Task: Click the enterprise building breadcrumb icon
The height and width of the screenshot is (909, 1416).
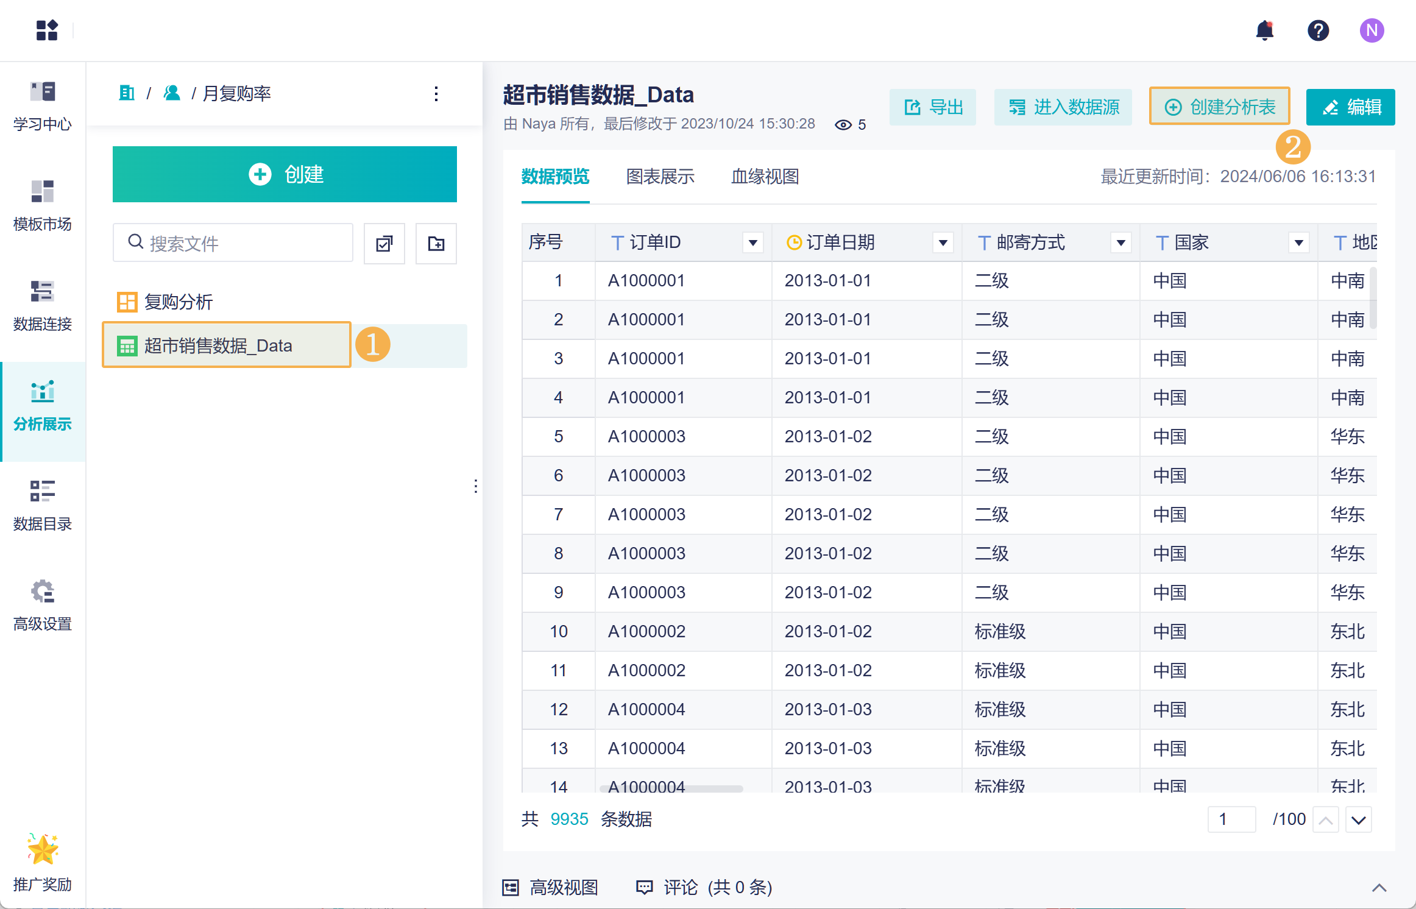Action: click(127, 93)
